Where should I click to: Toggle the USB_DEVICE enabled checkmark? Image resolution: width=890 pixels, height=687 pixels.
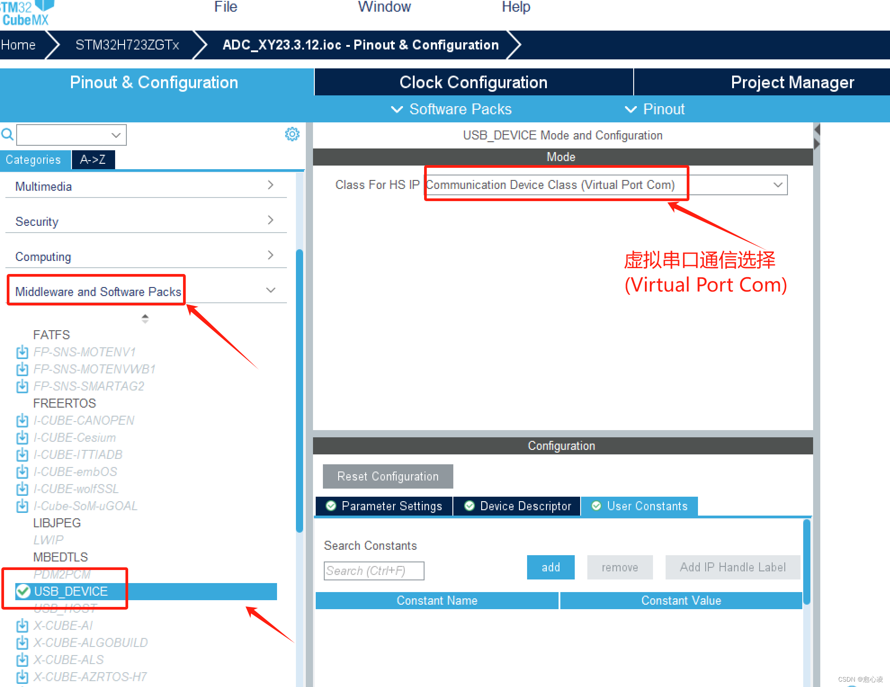click(23, 591)
